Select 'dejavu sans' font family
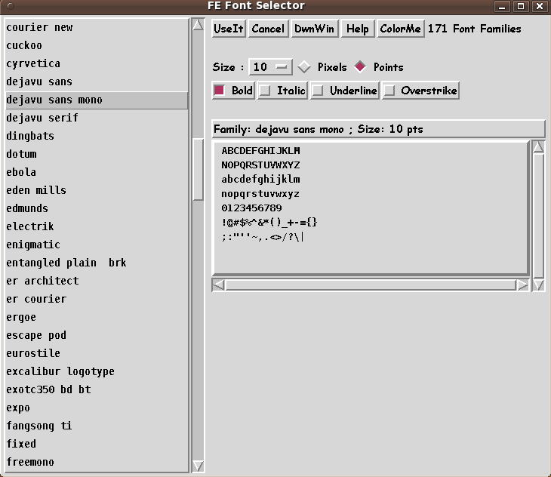Screen dimensions: 551x477 (x=97, y=82)
